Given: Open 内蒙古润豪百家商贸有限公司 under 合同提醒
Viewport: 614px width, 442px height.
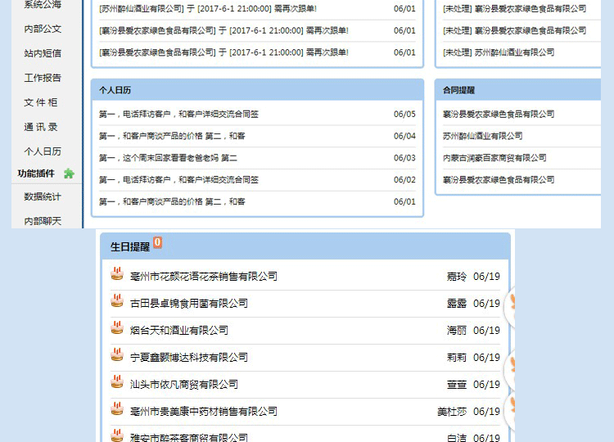Looking at the screenshot, I should tap(494, 158).
